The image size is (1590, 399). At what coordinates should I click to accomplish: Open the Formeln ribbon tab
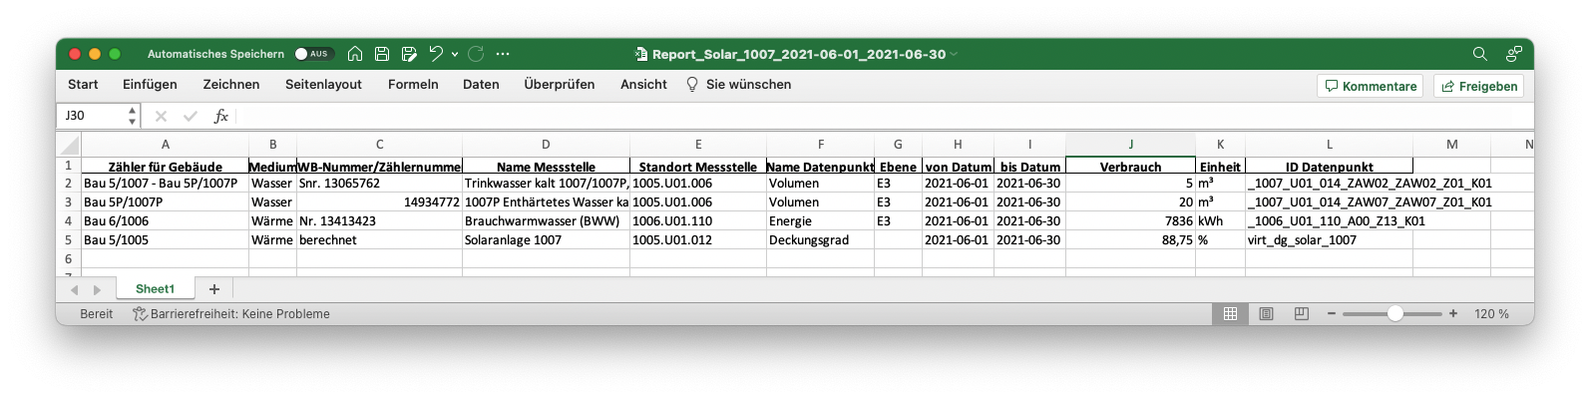(413, 85)
